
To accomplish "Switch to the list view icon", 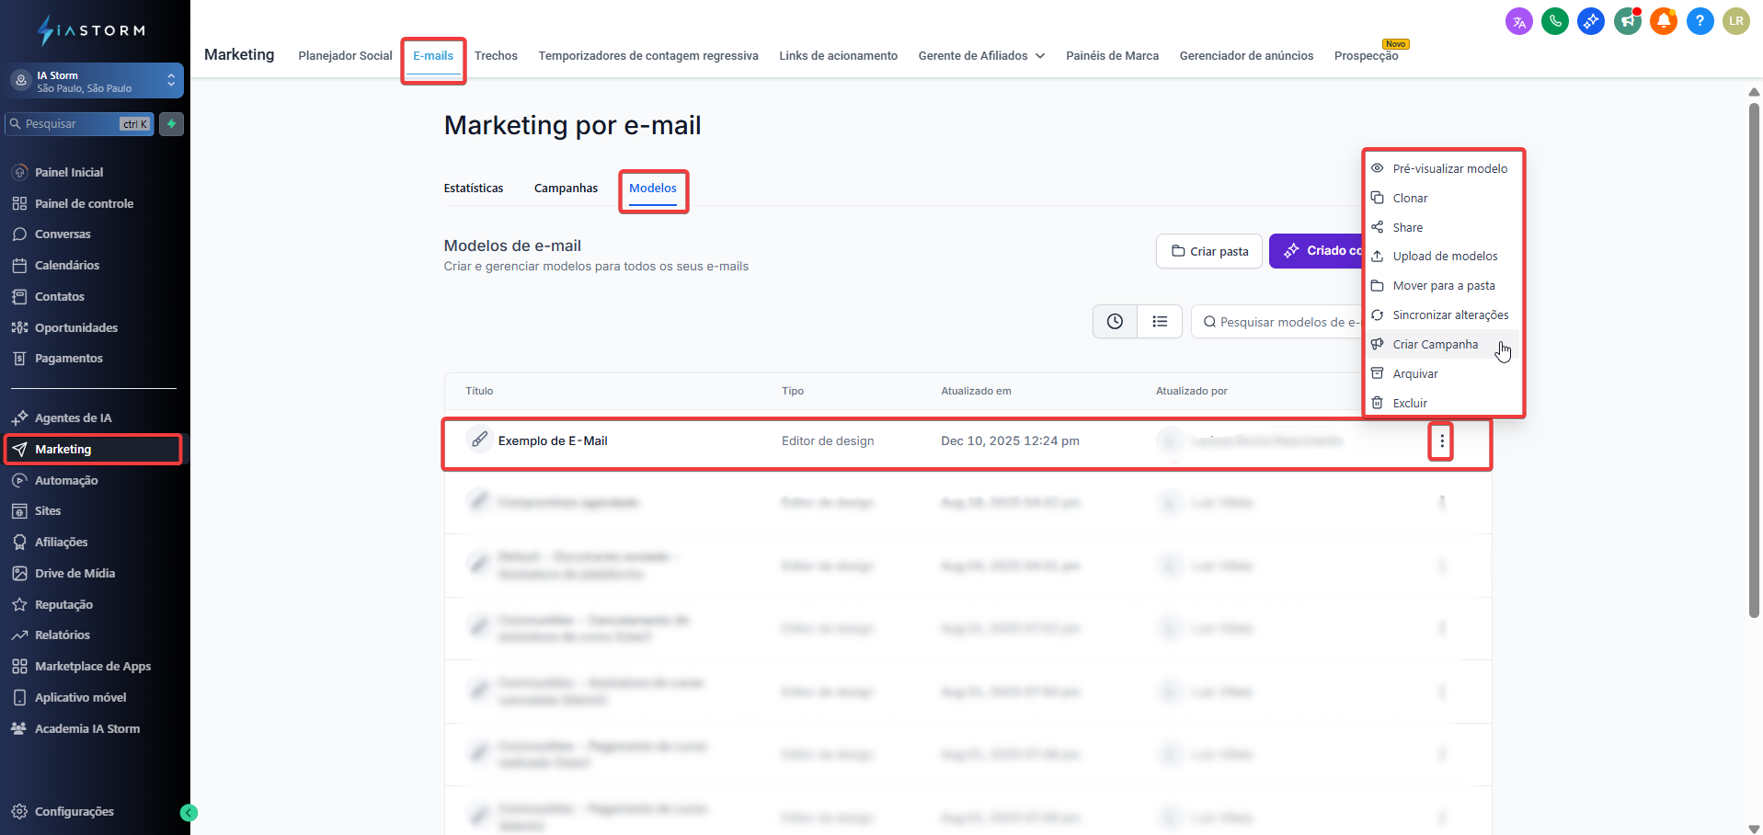I will (x=1160, y=322).
